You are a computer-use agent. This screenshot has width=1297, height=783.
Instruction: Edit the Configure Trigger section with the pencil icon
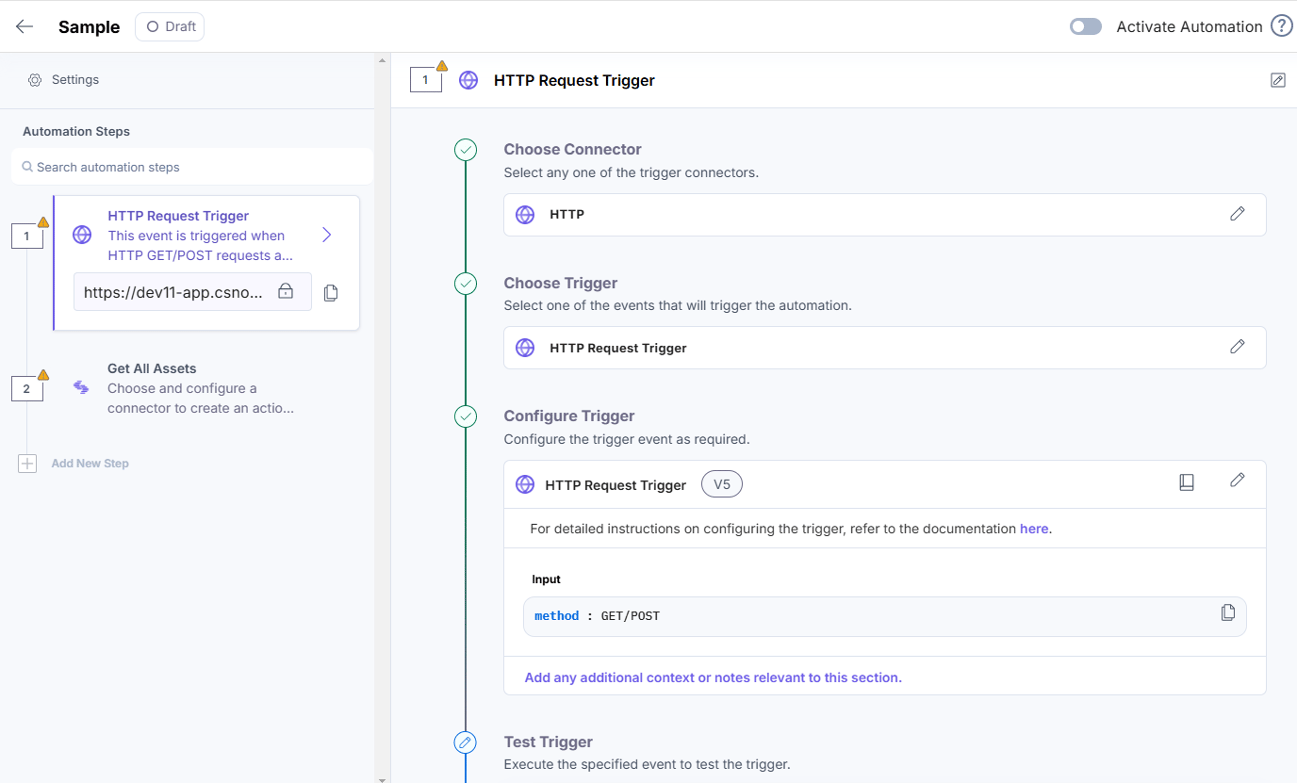pos(1237,480)
